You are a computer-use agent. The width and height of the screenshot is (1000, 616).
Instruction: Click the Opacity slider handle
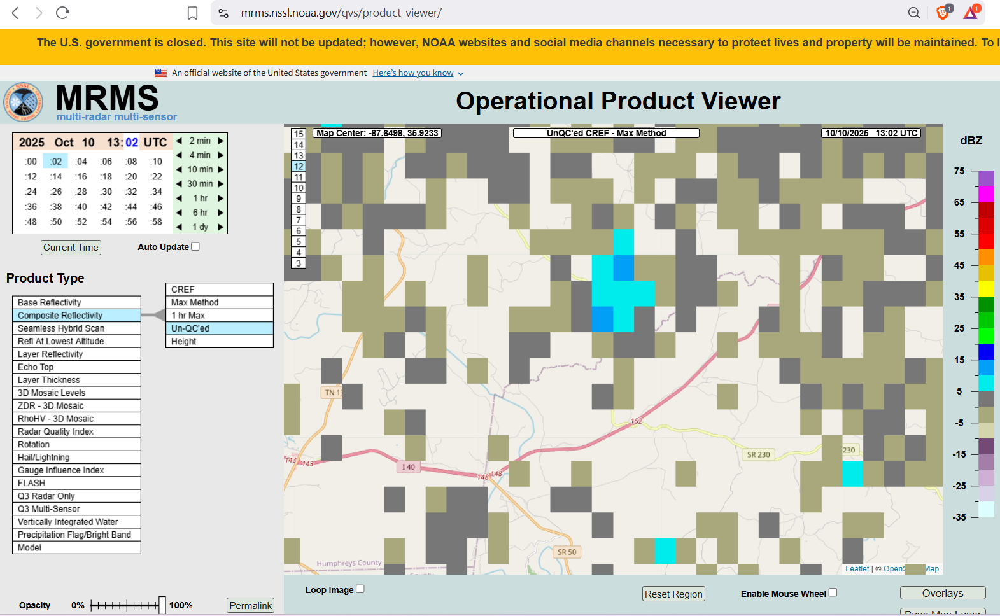pyautogui.click(x=162, y=605)
